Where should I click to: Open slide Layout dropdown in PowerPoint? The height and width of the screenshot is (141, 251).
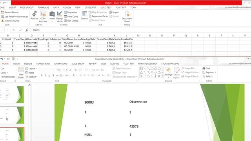coord(31,69)
